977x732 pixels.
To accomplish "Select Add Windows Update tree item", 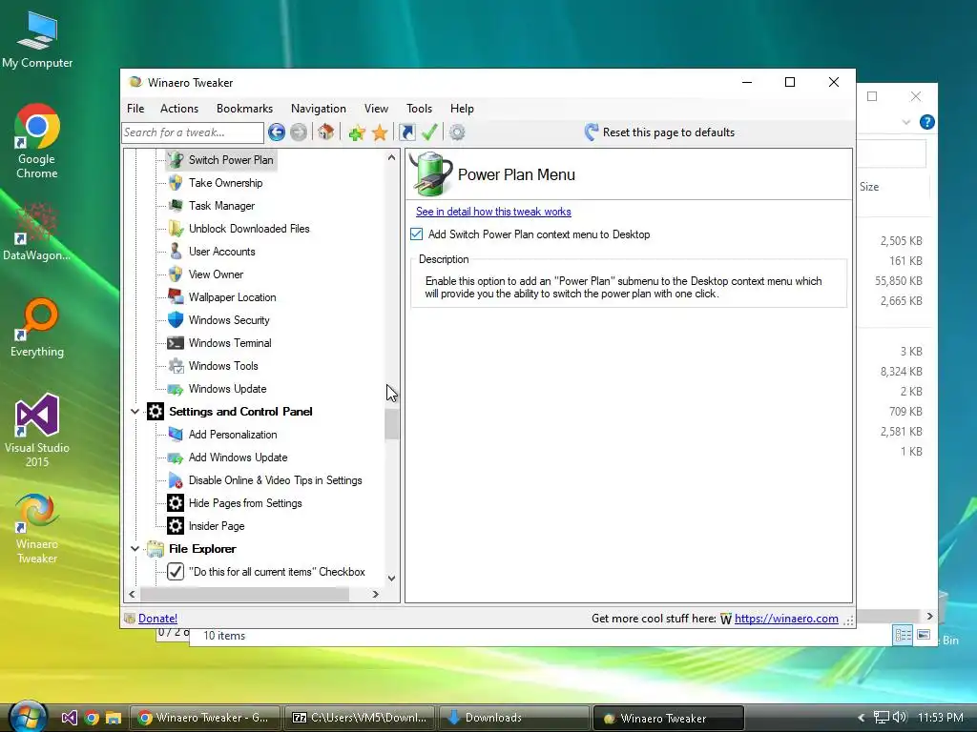I will pos(238,457).
